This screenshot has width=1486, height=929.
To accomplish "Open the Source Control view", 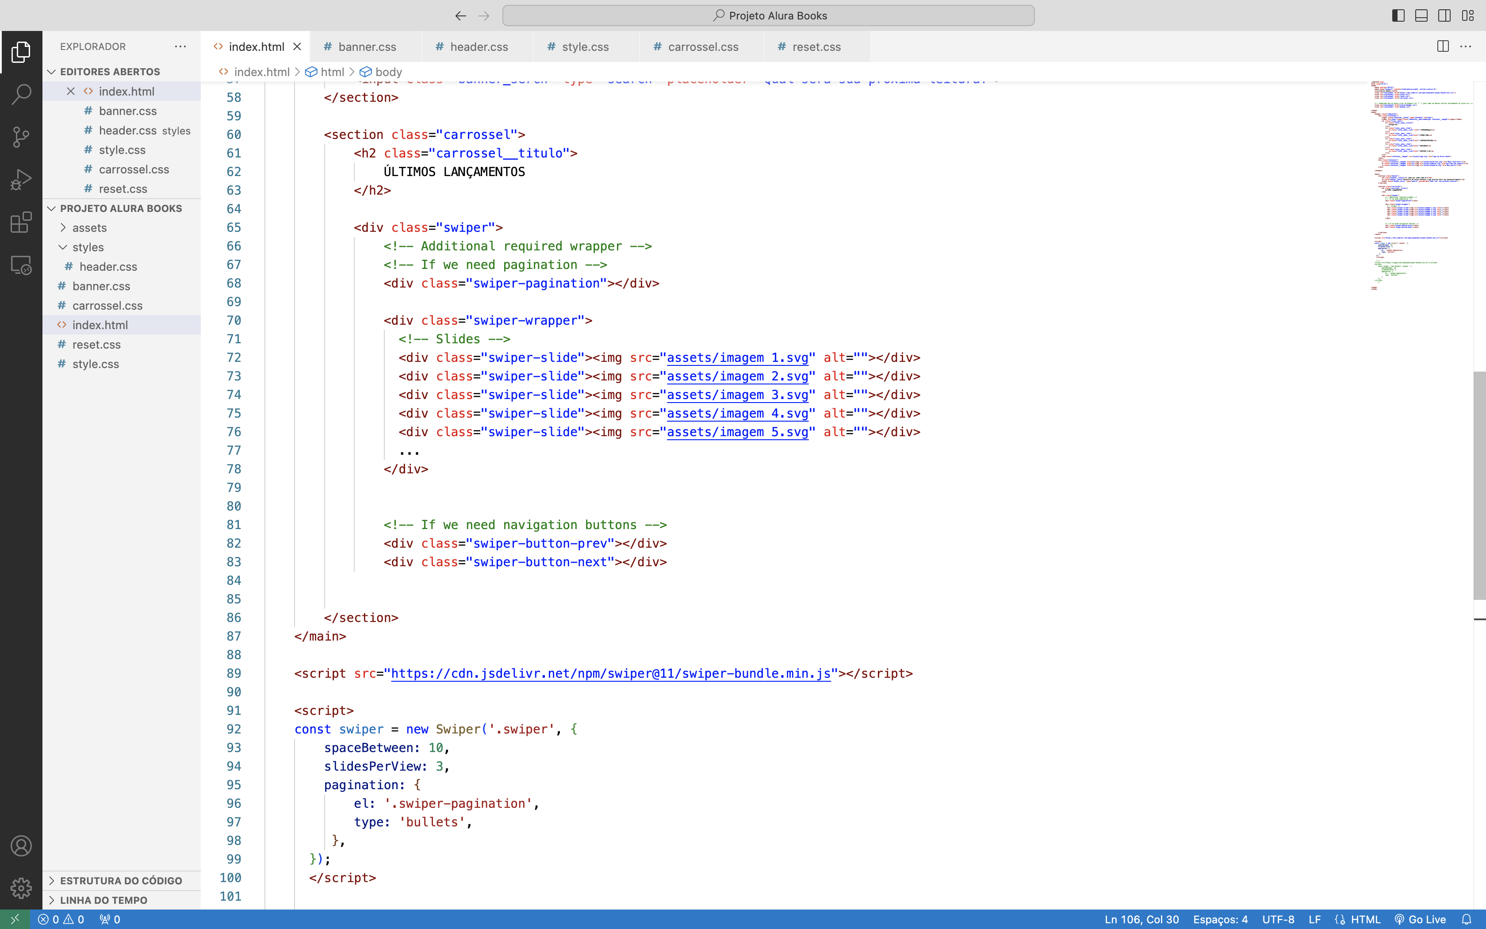I will coord(21,137).
